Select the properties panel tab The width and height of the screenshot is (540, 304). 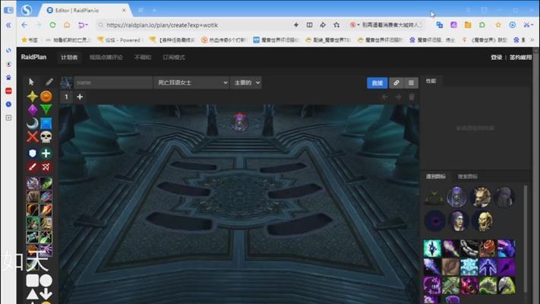[x=431, y=81]
